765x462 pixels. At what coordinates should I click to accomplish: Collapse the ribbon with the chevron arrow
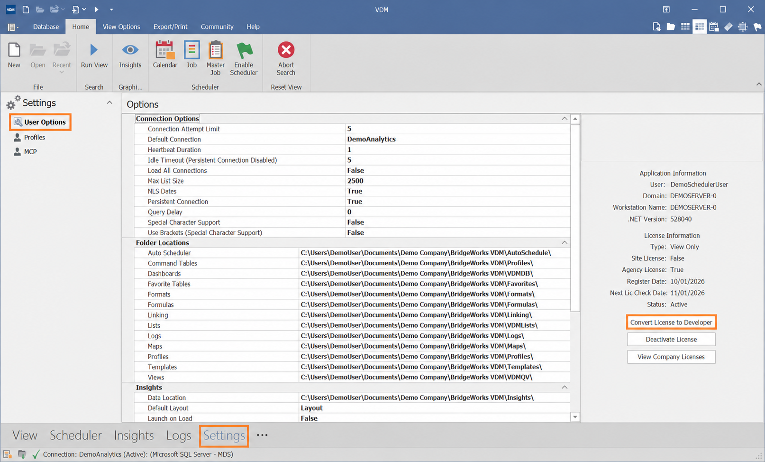[759, 84]
